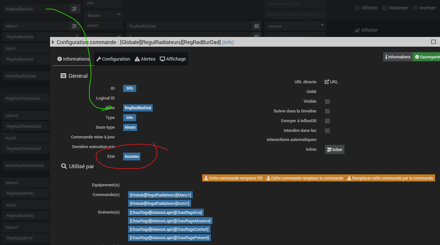Click the list icon beside the RegRadBurDad value field
440x245 pixels.
256,26
